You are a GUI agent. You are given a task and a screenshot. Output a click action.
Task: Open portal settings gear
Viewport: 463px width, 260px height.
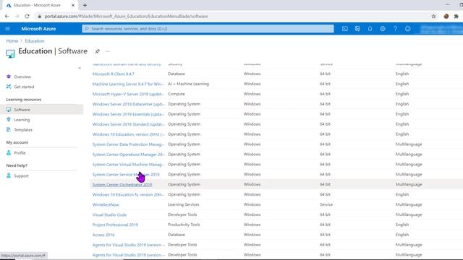(x=383, y=29)
